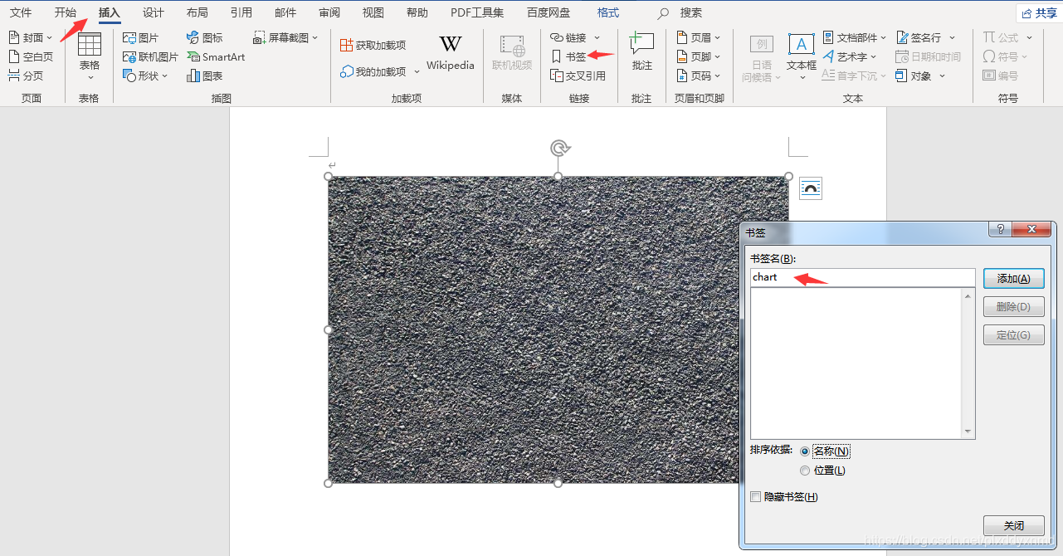Open the Wikipedia add-in
1063x556 pixels.
point(451,53)
